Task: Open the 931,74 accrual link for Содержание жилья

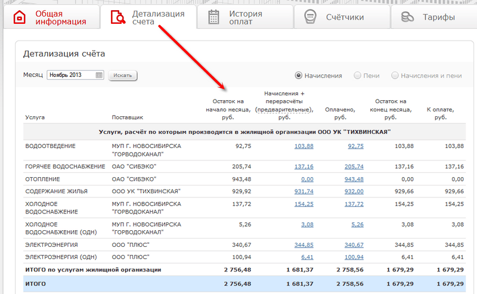Action: click(303, 191)
